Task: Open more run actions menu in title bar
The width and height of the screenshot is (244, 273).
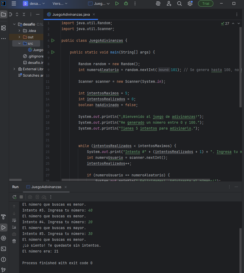Action: point(135,3)
